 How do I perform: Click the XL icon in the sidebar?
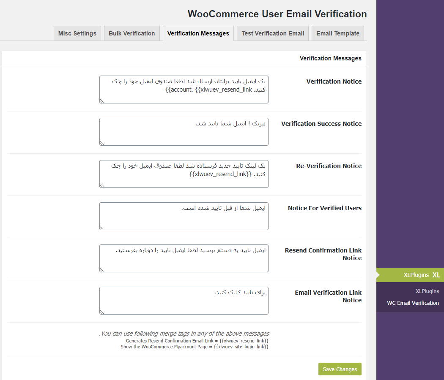(x=436, y=275)
